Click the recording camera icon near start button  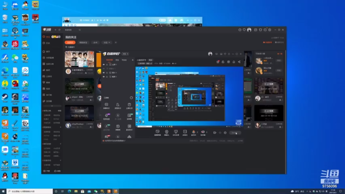[215, 133]
